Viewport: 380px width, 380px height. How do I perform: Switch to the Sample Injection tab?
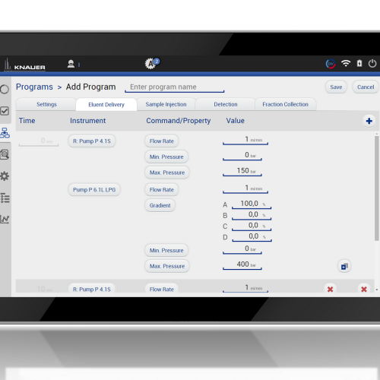[166, 104]
